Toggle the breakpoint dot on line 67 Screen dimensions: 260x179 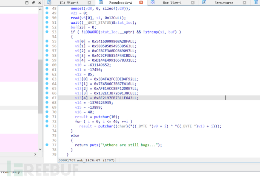(x=47, y=98)
